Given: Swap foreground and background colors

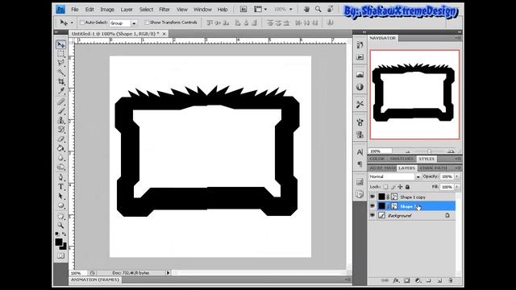Looking at the screenshot, I should 64,234.
